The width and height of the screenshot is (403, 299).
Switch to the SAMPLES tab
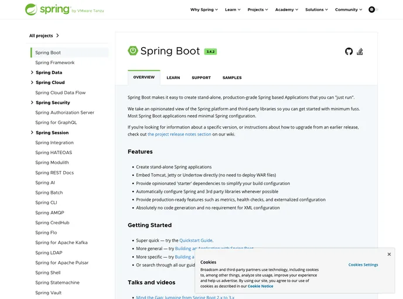click(x=232, y=78)
